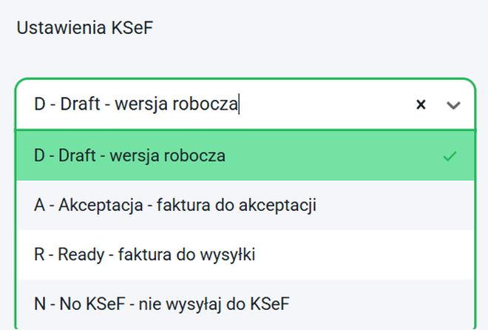Click the green checkmark on the Draft option

click(x=449, y=156)
